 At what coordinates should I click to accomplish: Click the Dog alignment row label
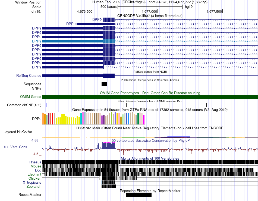coord(38,170)
